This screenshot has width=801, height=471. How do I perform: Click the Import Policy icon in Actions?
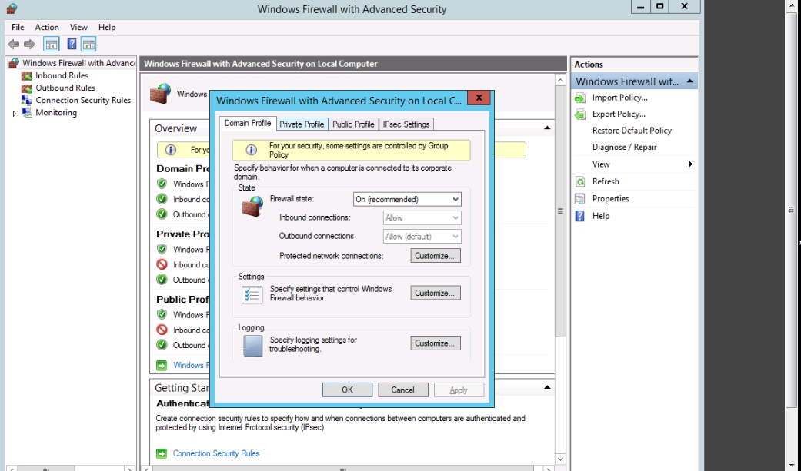[x=580, y=98]
